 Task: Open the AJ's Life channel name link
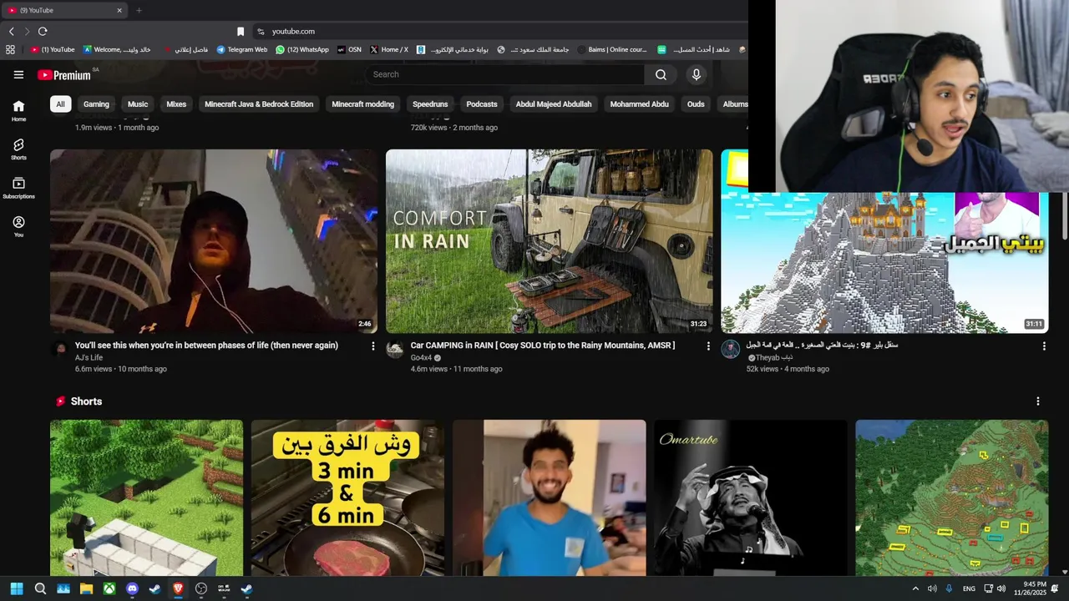89,358
